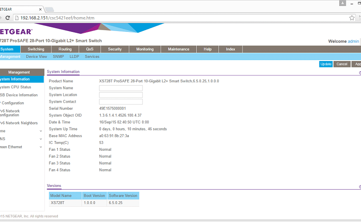Click the 6.5.0.25 software version cell

[123, 203]
